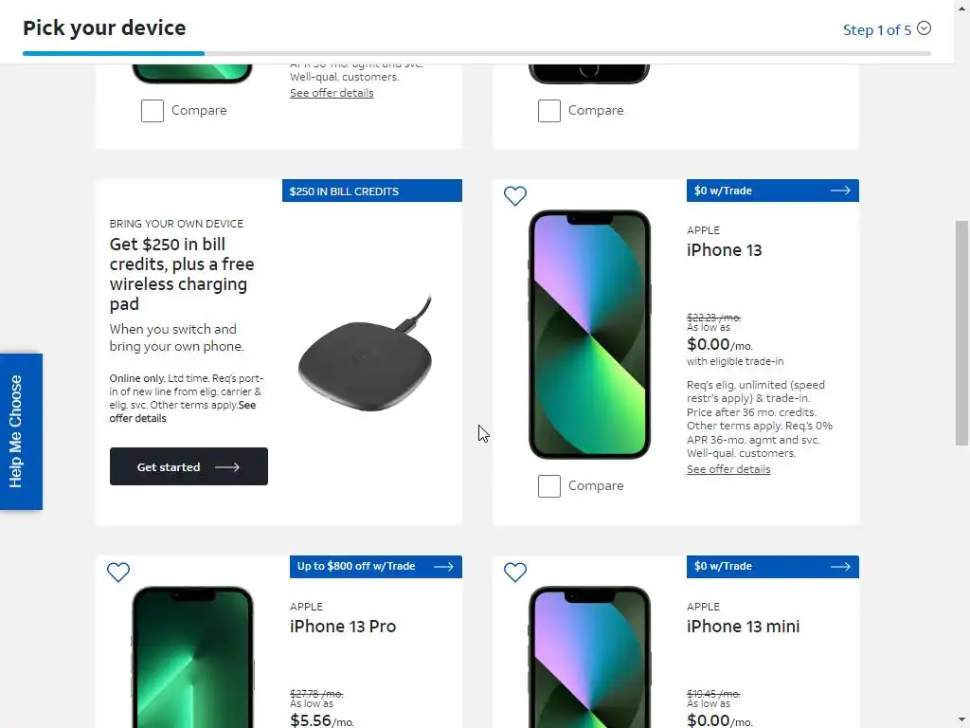Open See offer details for iPhone 13
The image size is (970, 728).
(728, 469)
